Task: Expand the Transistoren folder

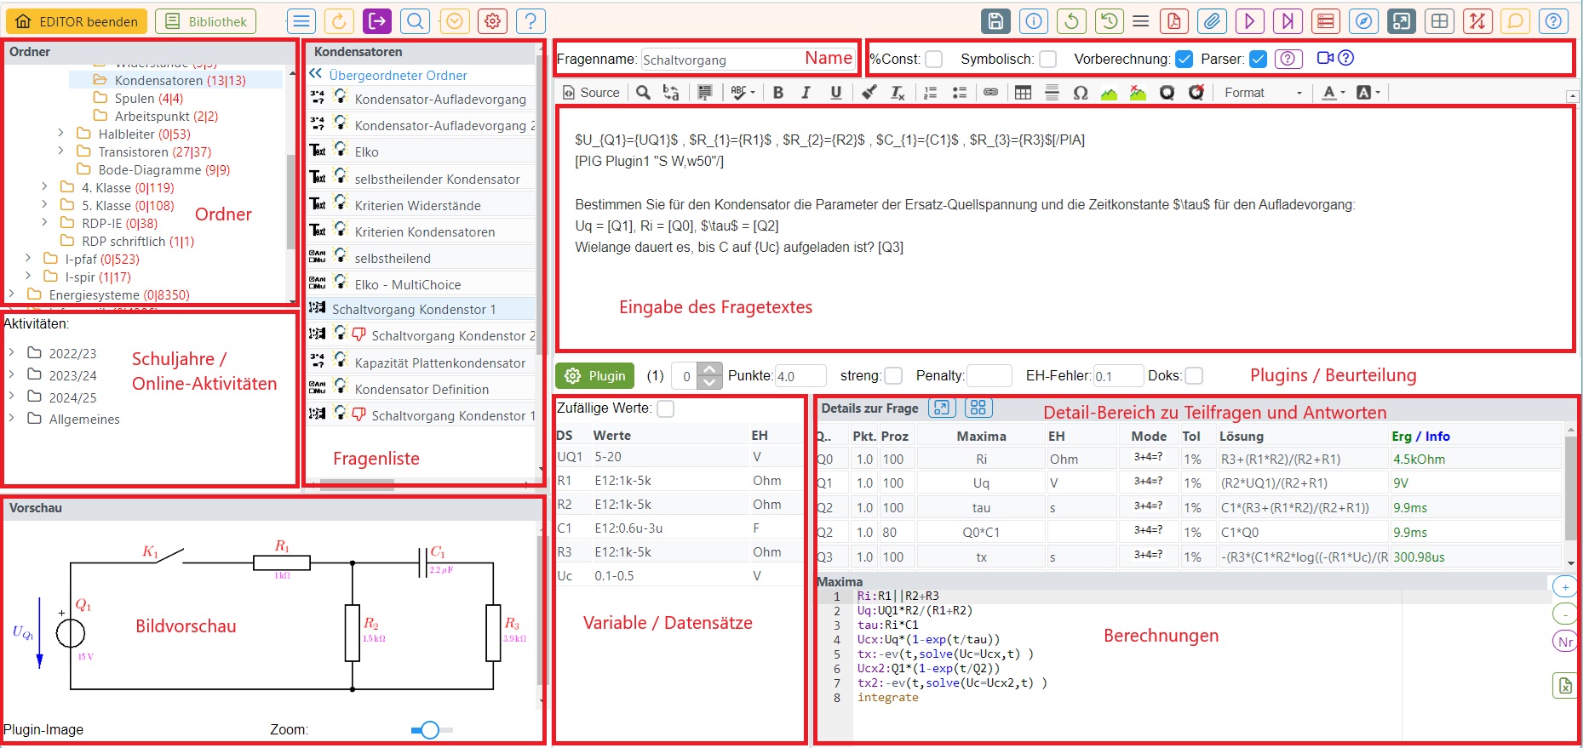Action: (x=61, y=151)
